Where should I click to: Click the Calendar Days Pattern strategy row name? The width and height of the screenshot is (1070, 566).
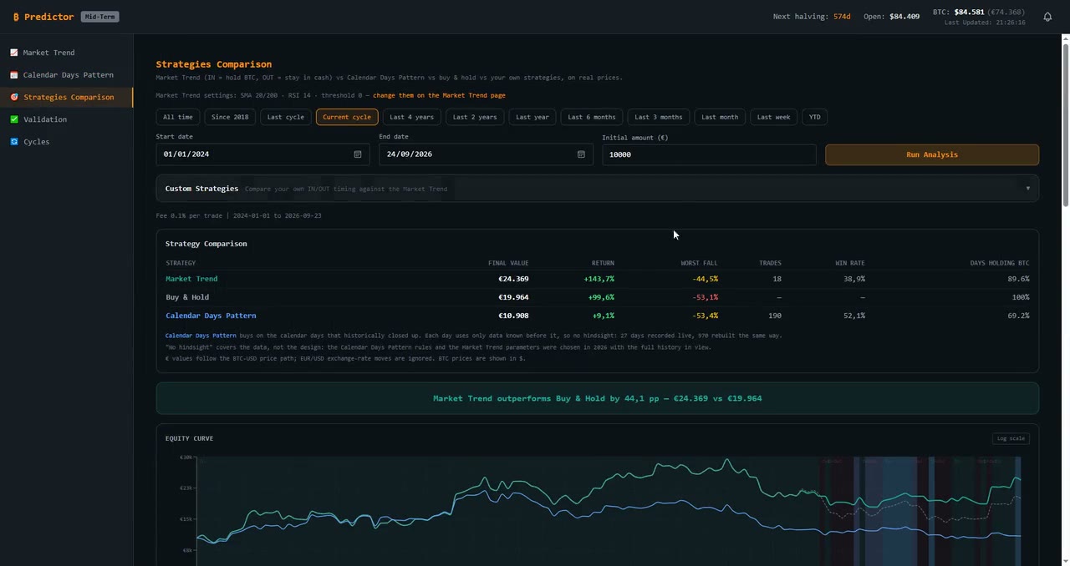click(211, 316)
